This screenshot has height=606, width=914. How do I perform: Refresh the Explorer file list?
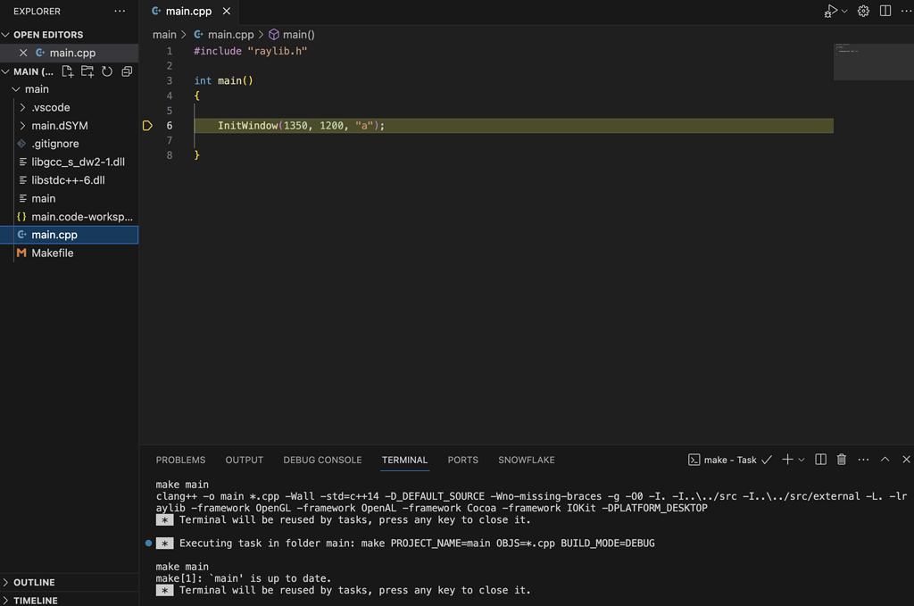pyautogui.click(x=106, y=71)
